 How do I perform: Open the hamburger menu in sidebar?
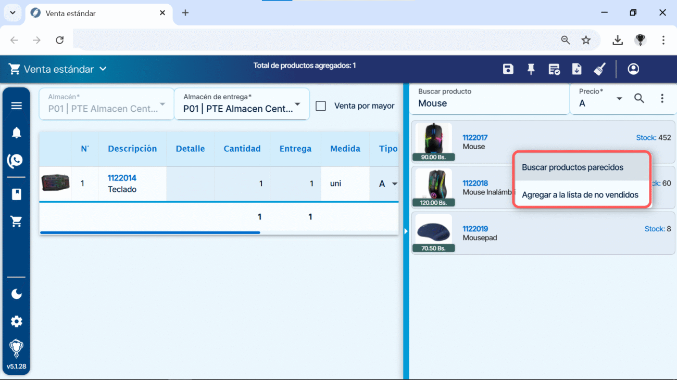tap(17, 106)
